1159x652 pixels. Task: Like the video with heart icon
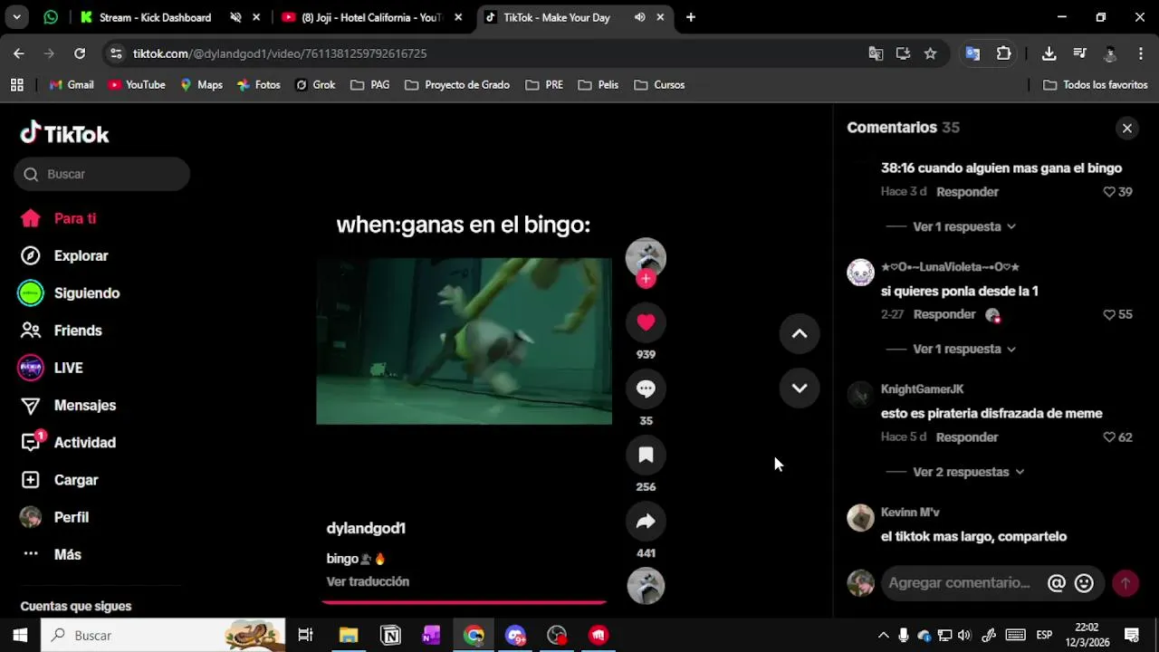(x=646, y=322)
